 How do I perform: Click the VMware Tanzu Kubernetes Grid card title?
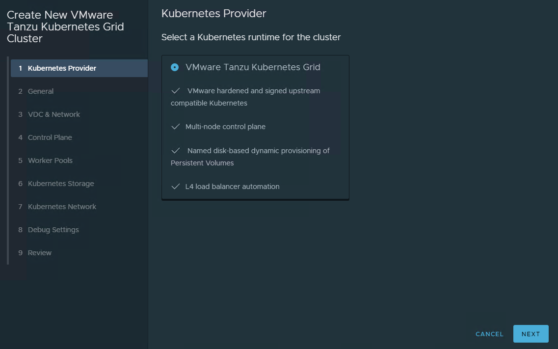point(253,67)
